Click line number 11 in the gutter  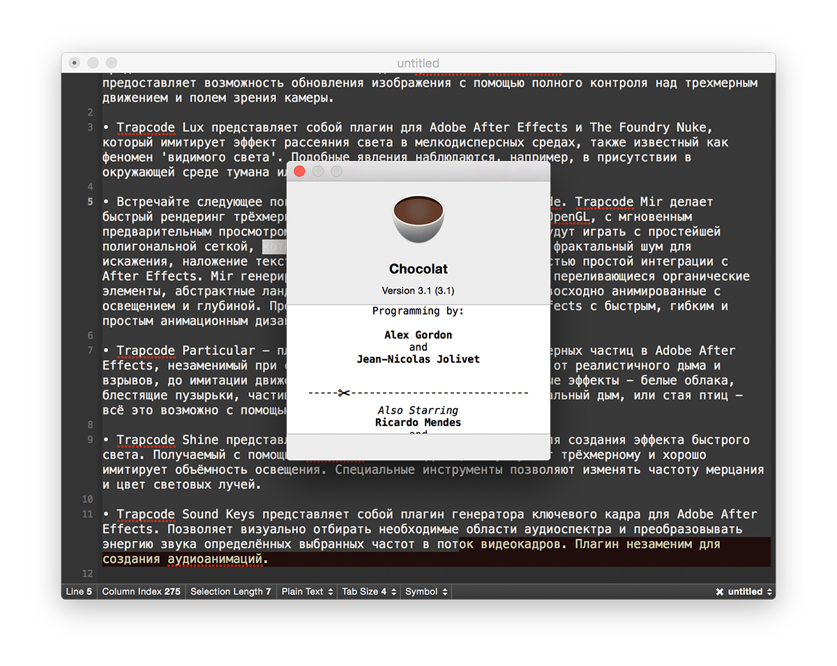point(87,514)
